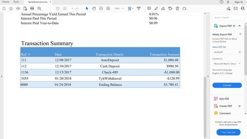Click the Rotate icon
Screen dimensions: 247x139
pos(184,8)
